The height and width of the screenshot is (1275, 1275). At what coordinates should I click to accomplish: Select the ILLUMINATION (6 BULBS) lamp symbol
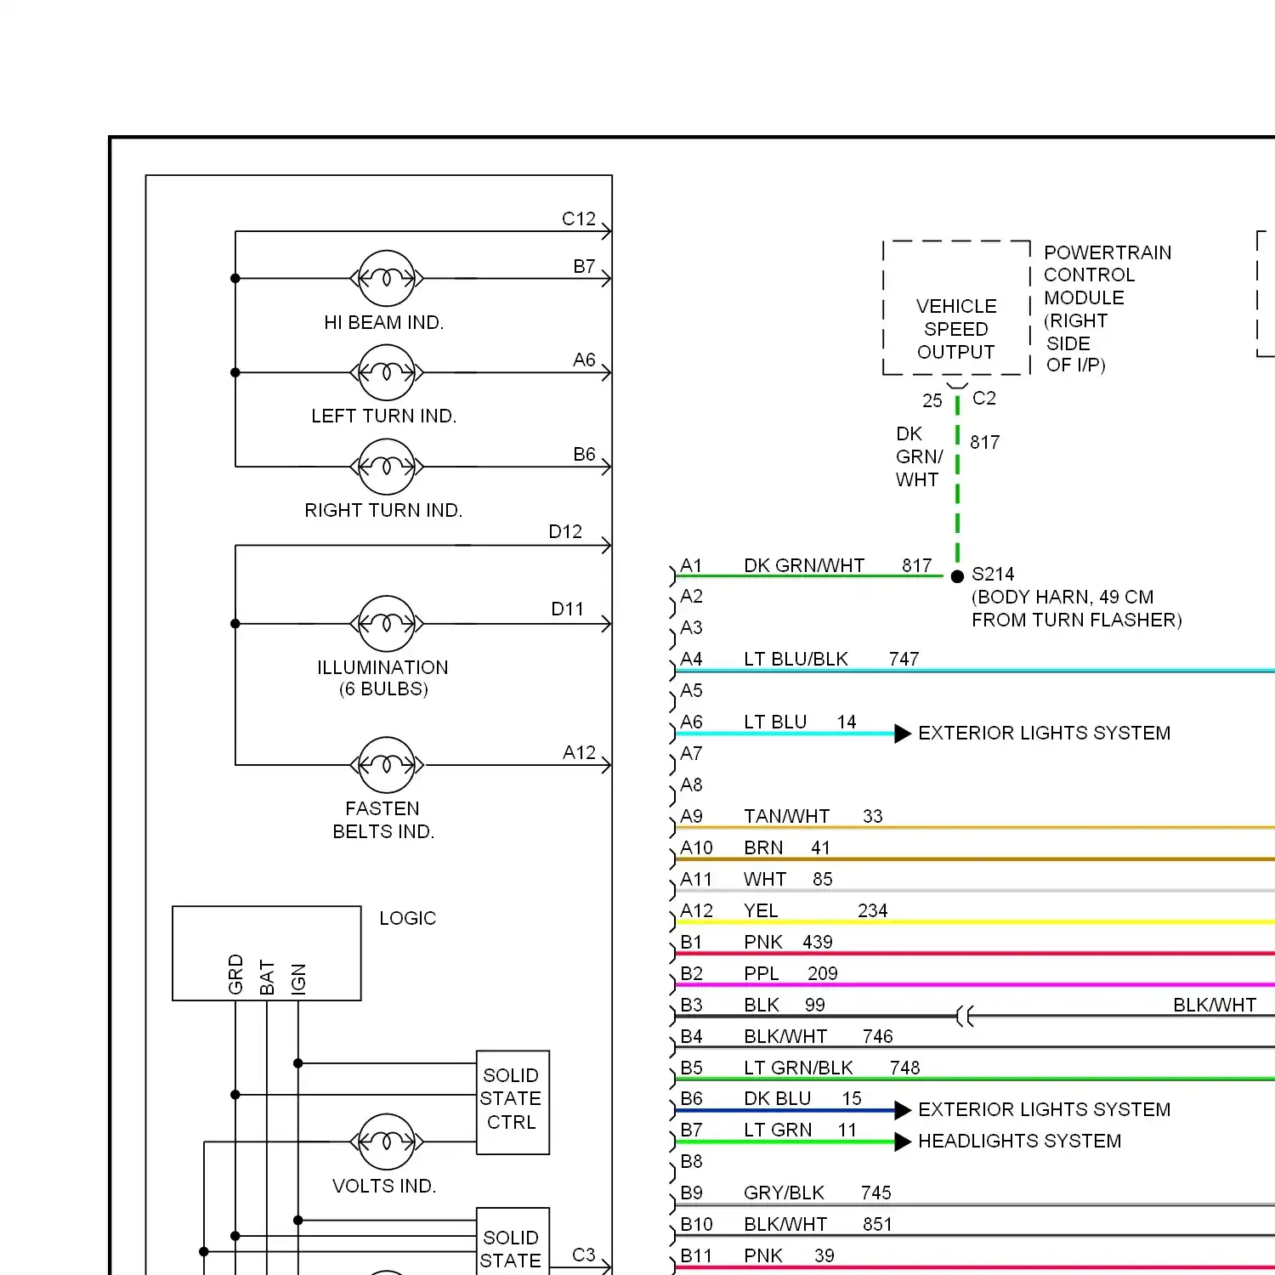(387, 624)
